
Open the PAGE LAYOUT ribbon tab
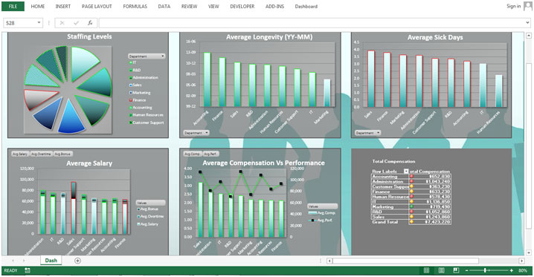click(x=97, y=6)
